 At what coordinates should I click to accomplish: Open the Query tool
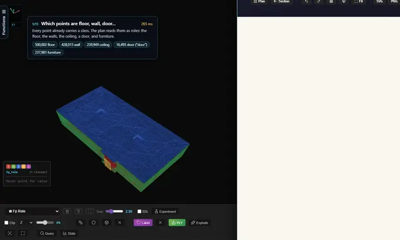point(47,233)
